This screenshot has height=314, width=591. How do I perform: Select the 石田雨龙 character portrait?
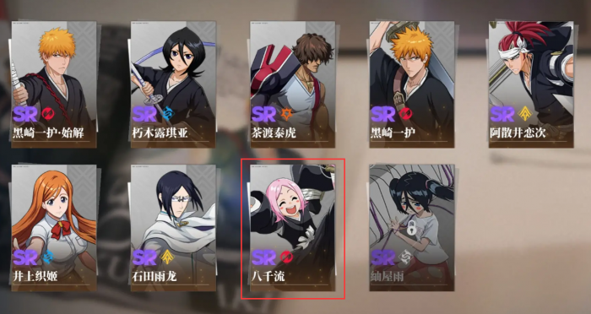coord(173,228)
